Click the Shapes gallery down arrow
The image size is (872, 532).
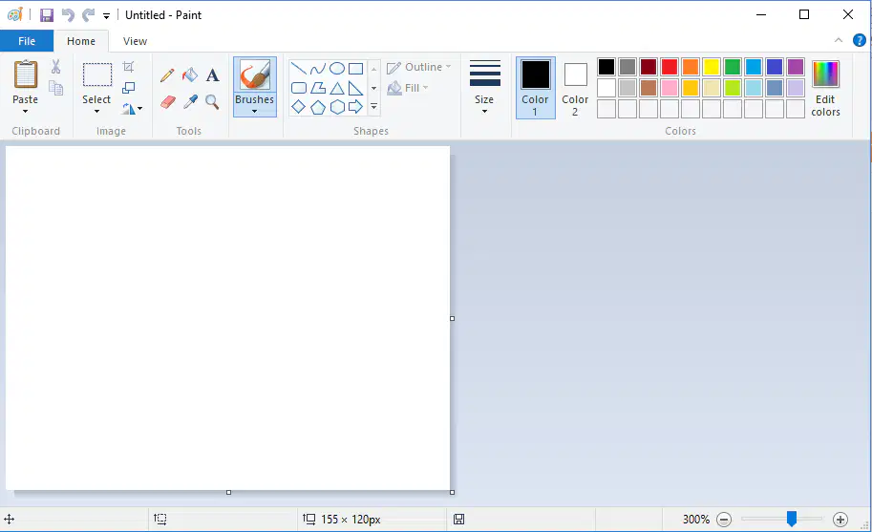point(373,88)
